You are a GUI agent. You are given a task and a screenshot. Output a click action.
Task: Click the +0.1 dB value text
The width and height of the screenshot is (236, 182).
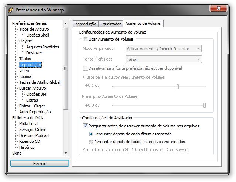(x=92, y=85)
